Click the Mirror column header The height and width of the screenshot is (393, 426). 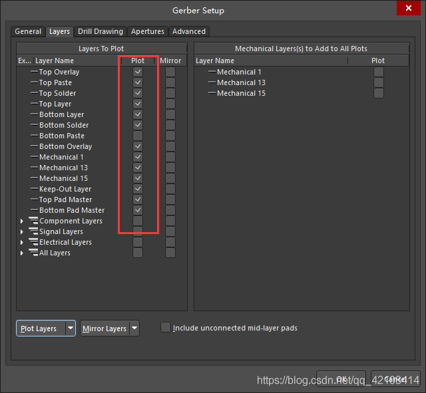tap(170, 61)
